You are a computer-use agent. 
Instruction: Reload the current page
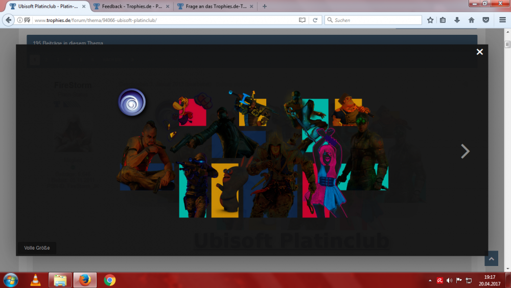(x=315, y=20)
